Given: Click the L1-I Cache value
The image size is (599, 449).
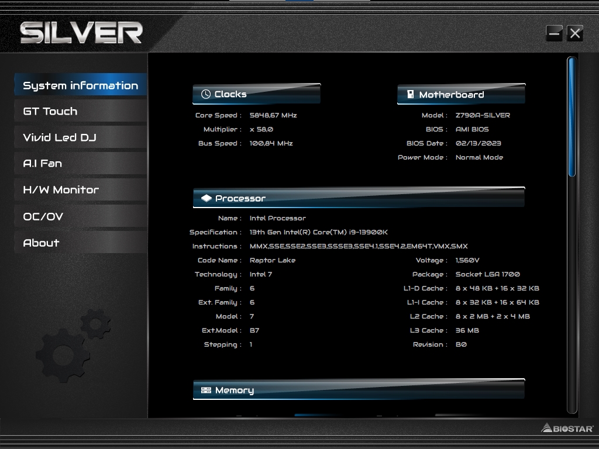Looking at the screenshot, I should click(x=497, y=302).
